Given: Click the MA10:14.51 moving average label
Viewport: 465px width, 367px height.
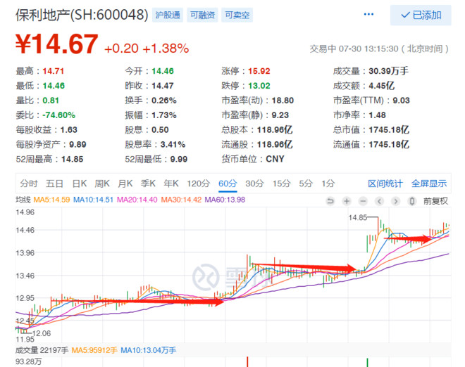Looking at the screenshot, I should (93, 200).
